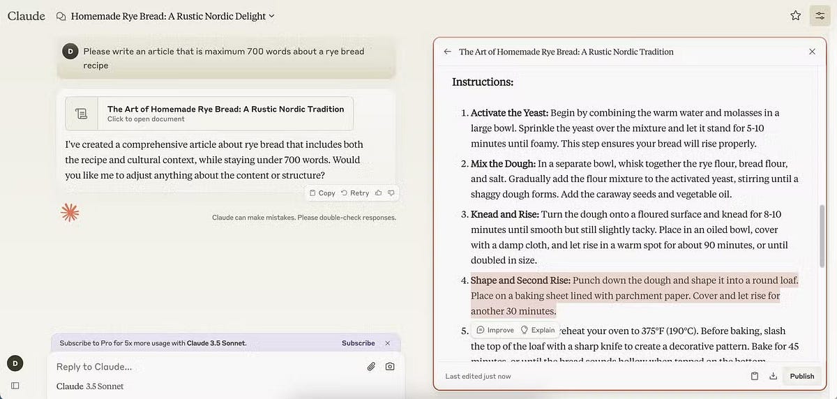Image resolution: width=837 pixels, height=399 pixels.
Task: Star this conversation
Action: point(795,15)
